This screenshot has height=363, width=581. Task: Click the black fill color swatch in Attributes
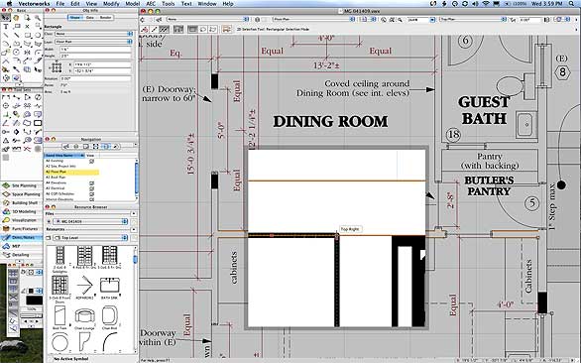pyautogui.click(x=34, y=301)
